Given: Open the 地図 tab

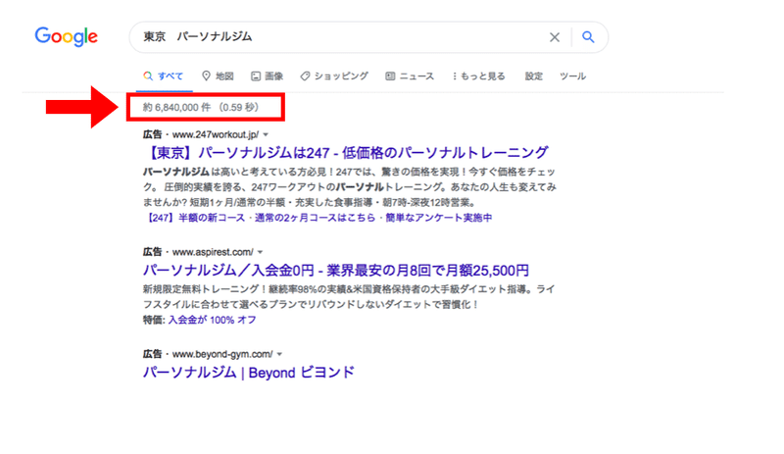Looking at the screenshot, I should click(x=218, y=76).
